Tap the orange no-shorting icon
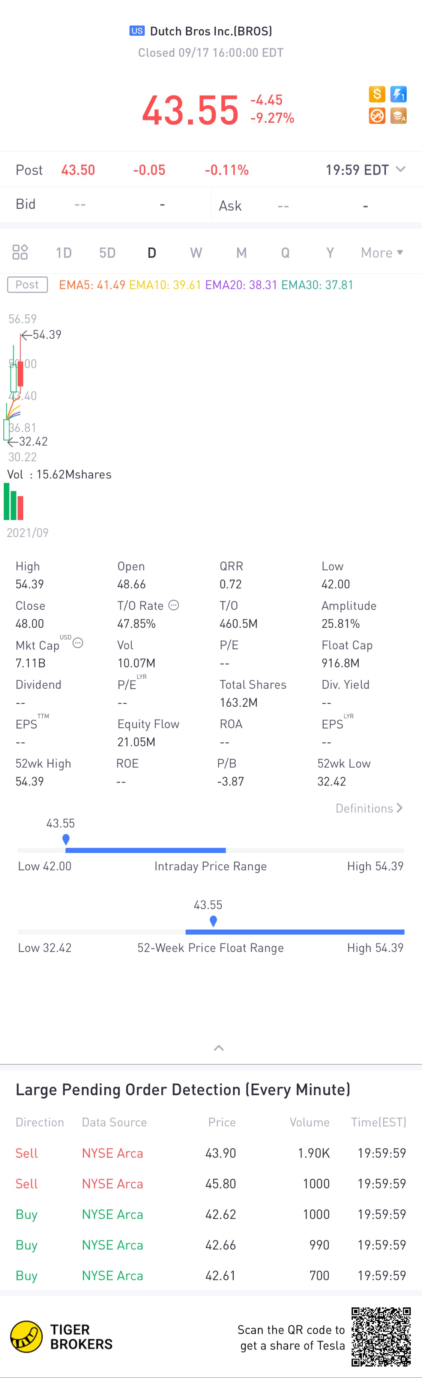Image resolution: width=422 pixels, height=1378 pixels. [x=377, y=116]
